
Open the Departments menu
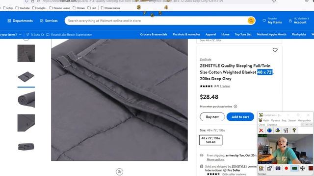coord(20,21)
